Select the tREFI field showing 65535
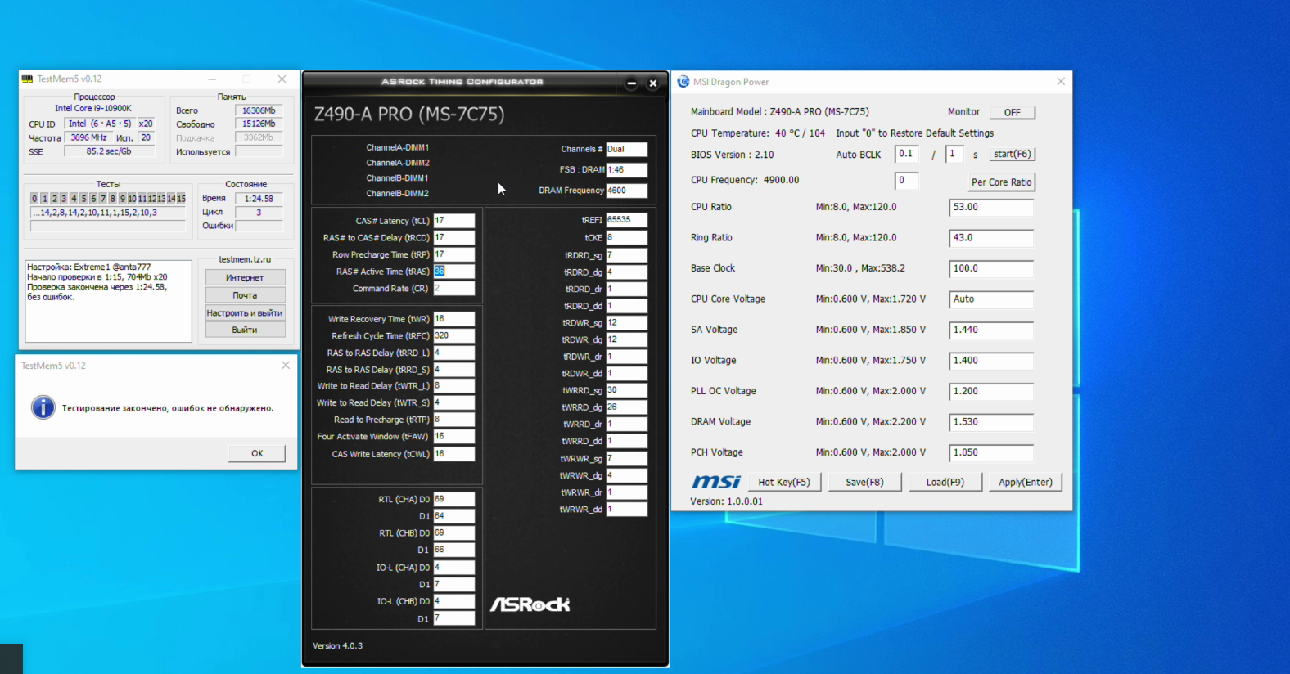 point(627,220)
